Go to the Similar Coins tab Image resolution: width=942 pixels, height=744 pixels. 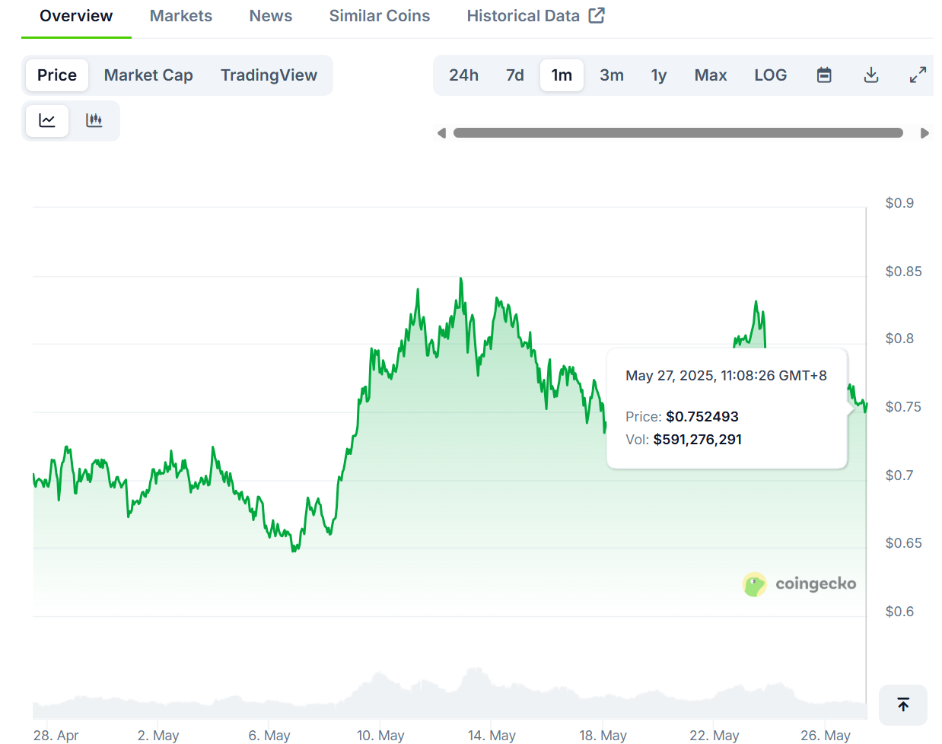point(379,16)
